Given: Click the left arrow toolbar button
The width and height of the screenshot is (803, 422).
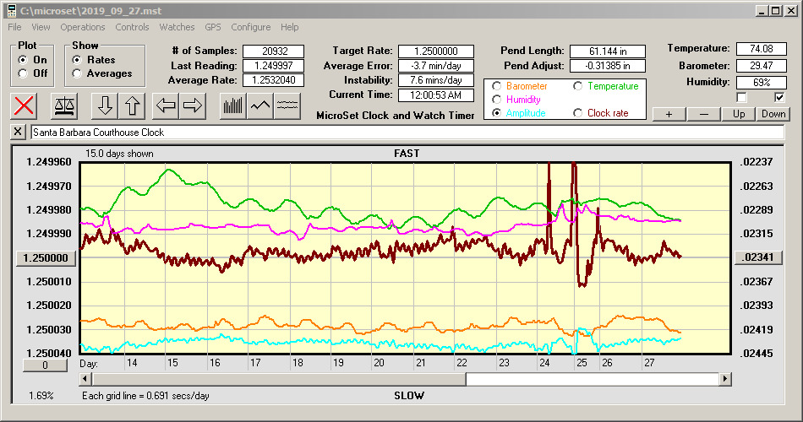Looking at the screenshot, I should tap(166, 105).
